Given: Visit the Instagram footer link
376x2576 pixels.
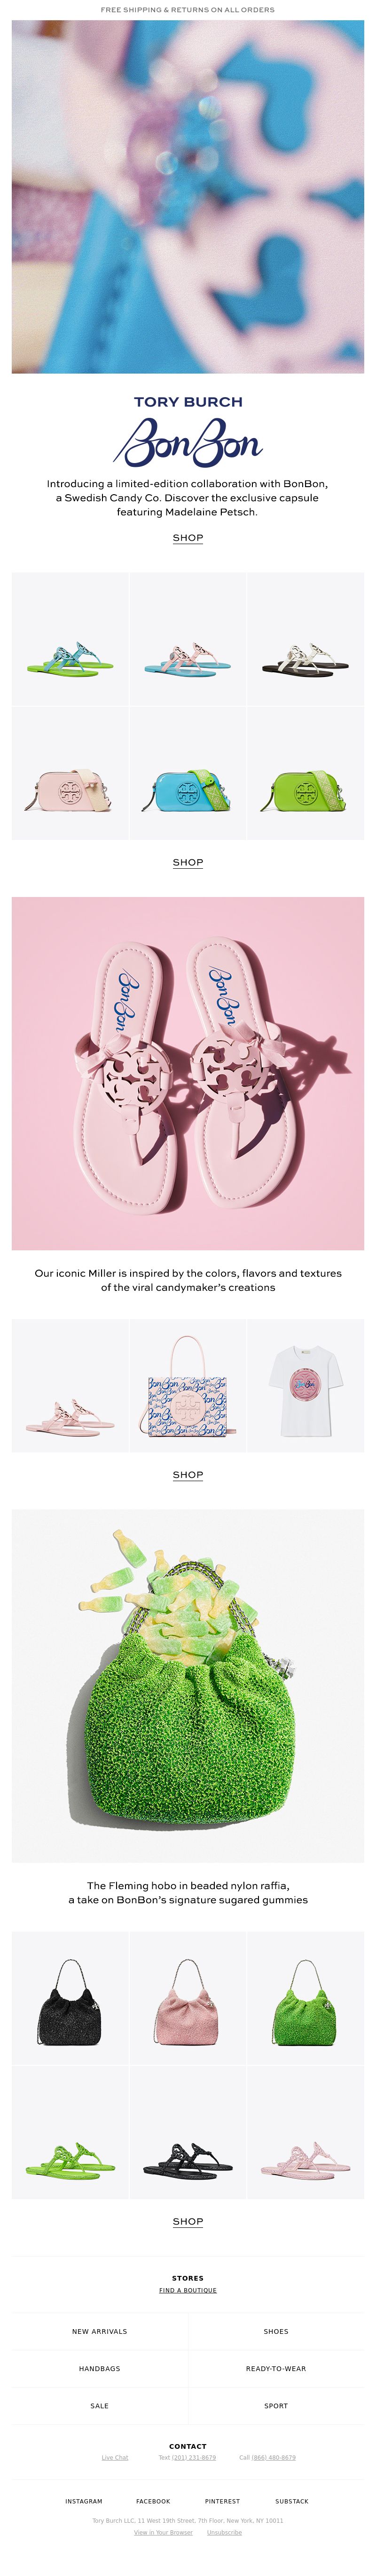Looking at the screenshot, I should click(84, 2501).
